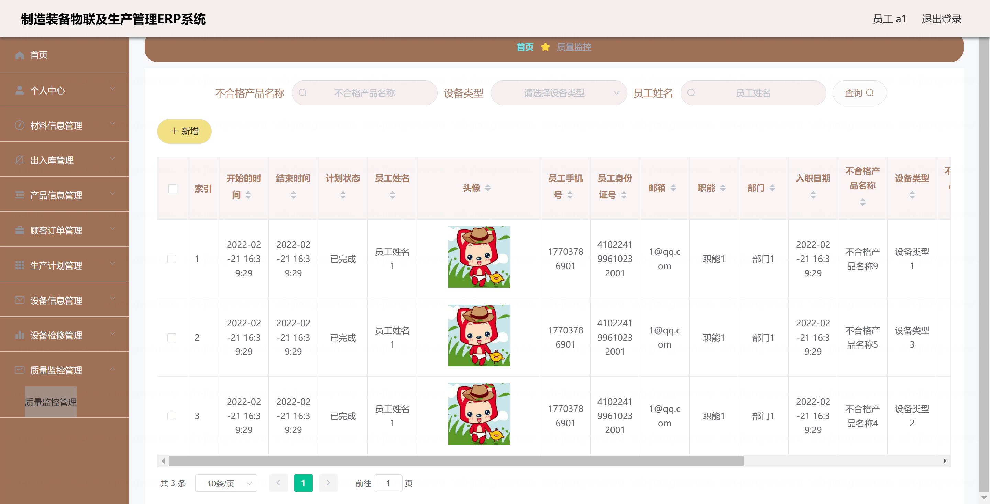Click the list icon beside 产品信息管理
The image size is (990, 504).
click(x=20, y=195)
